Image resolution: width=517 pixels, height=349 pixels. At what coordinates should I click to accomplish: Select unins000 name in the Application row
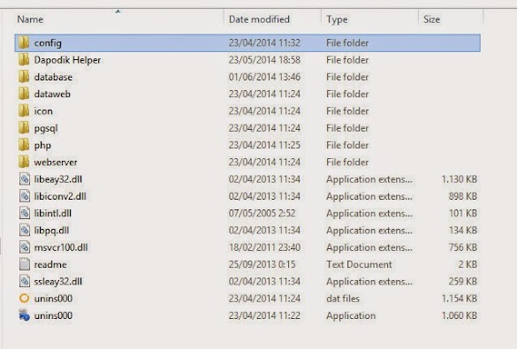(x=53, y=315)
